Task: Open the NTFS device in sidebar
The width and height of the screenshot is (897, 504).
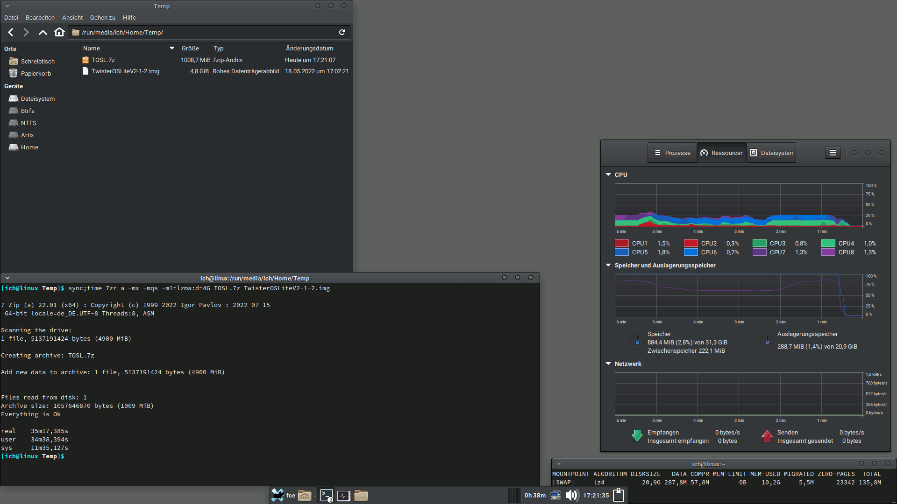Action: coord(28,123)
